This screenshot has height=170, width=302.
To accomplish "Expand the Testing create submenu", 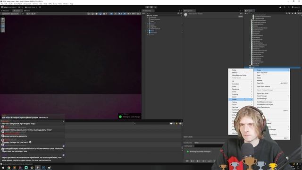I will point(240,102).
